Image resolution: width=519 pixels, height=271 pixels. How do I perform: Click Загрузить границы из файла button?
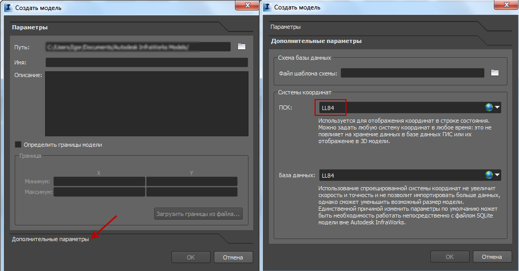pyautogui.click(x=198, y=214)
